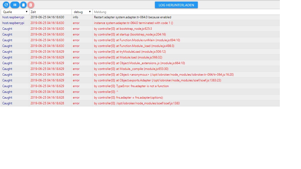Select message 'at Object.<anonymous>' with tr-064.js:16:20

pos(164,75)
